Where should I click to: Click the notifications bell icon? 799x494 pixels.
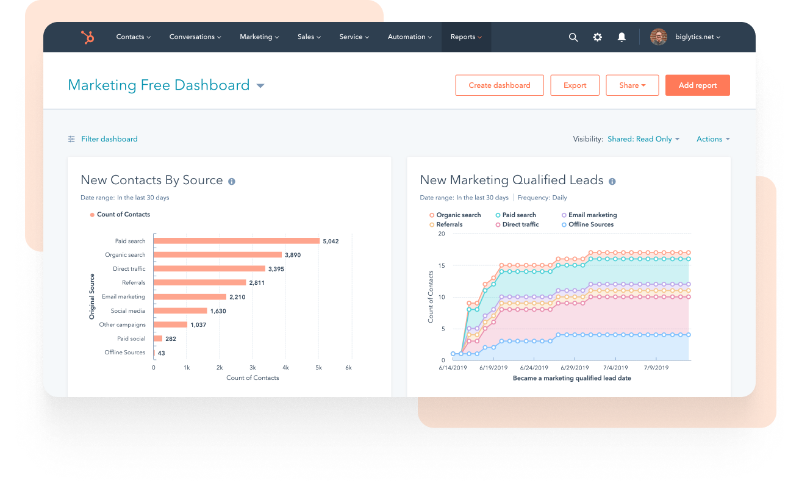click(x=622, y=37)
